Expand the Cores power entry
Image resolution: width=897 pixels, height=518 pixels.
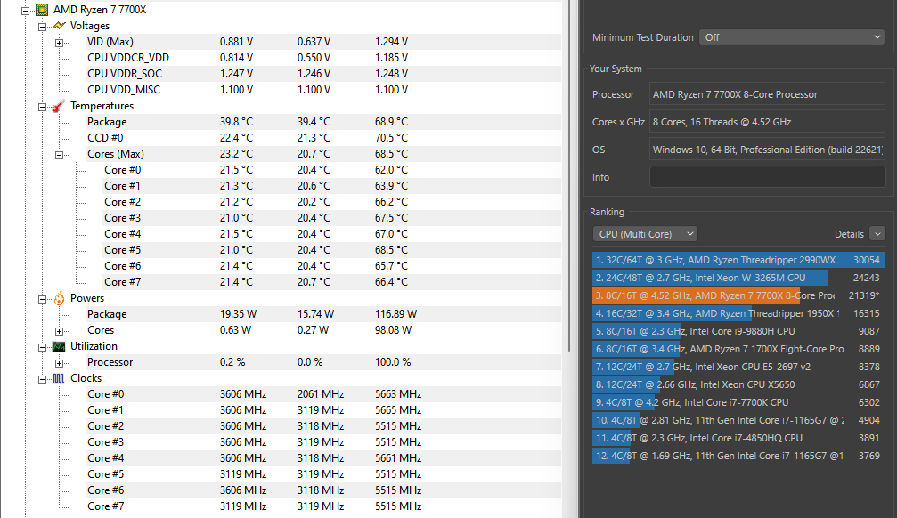(59, 331)
